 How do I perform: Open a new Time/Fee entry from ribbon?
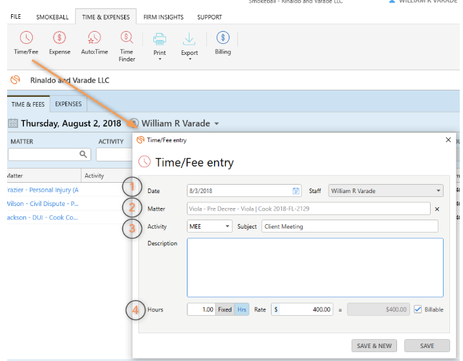(x=27, y=43)
